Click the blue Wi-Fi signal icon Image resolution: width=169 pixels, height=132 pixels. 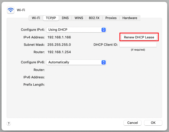tap(11, 10)
